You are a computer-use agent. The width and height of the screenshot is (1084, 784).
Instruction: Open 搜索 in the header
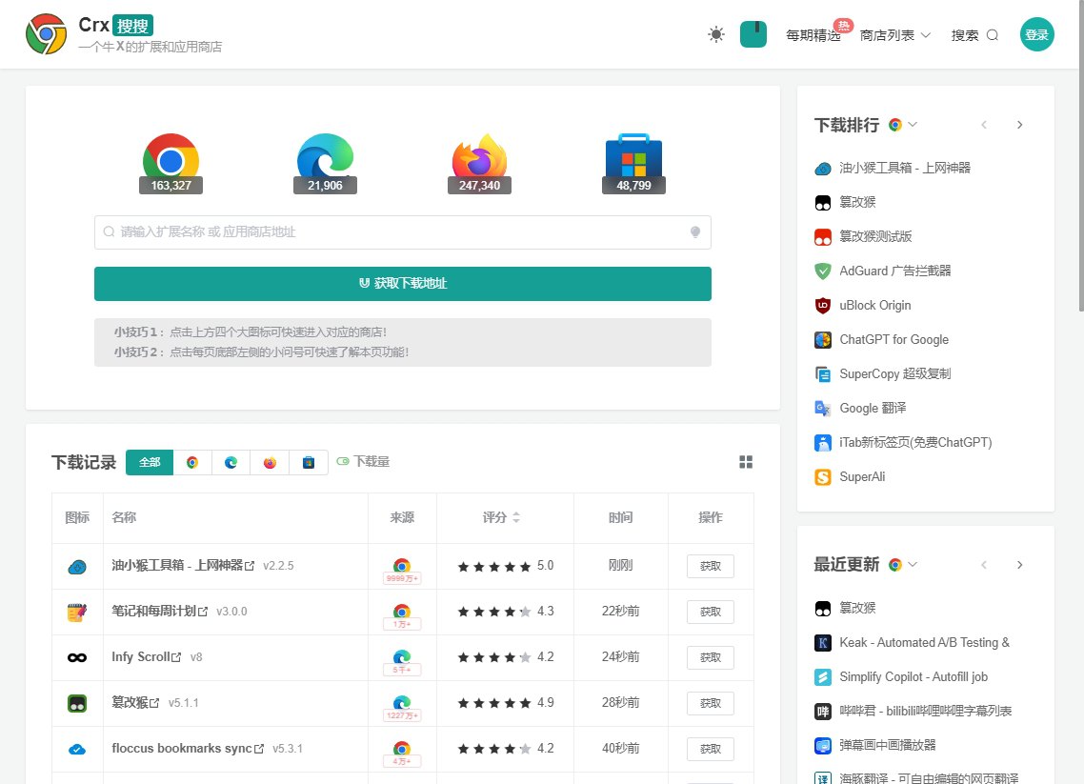pyautogui.click(x=974, y=35)
